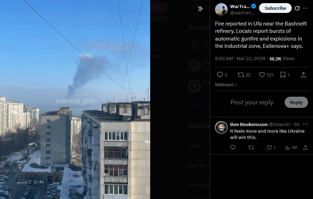This screenshot has height=199, width=313.
Task: View analytics showing 161 on the reply
Action: (x=291, y=147)
